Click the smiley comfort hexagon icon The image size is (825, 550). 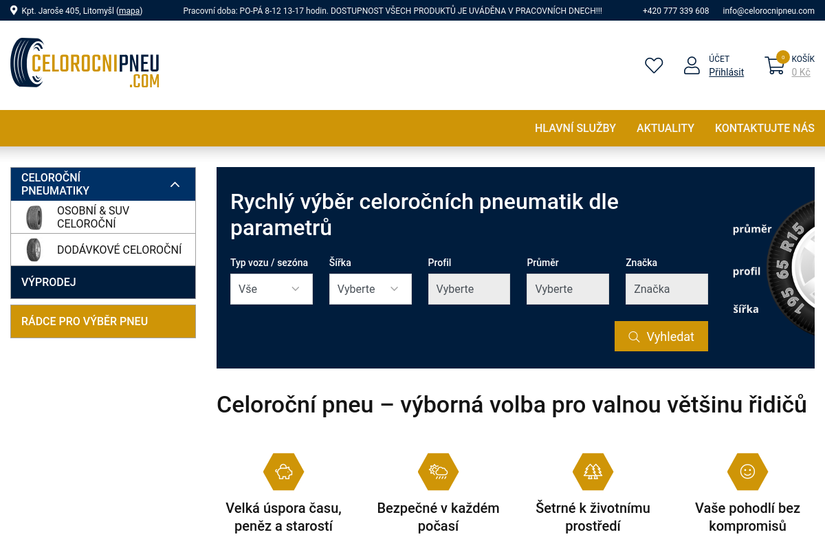tap(747, 472)
